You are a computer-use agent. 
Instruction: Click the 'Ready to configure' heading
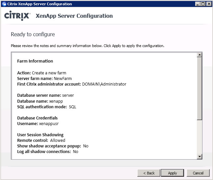point(33,35)
